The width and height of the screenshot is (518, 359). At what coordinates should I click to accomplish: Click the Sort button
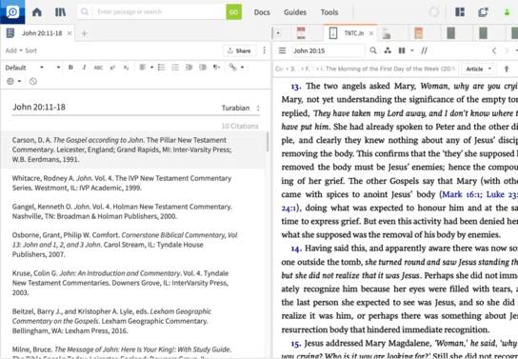click(31, 50)
